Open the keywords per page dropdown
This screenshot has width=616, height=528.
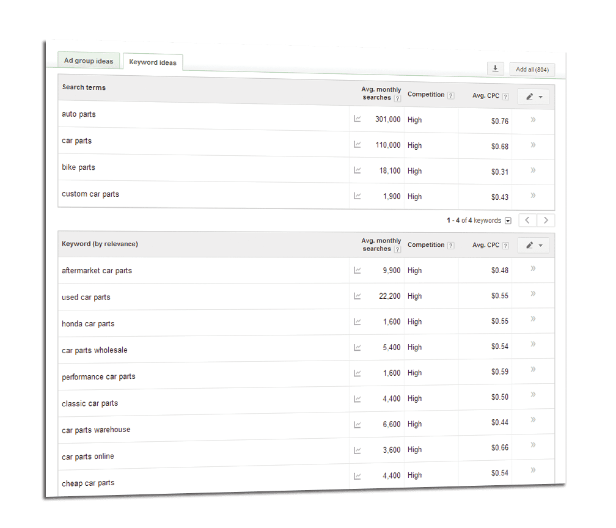tap(508, 220)
